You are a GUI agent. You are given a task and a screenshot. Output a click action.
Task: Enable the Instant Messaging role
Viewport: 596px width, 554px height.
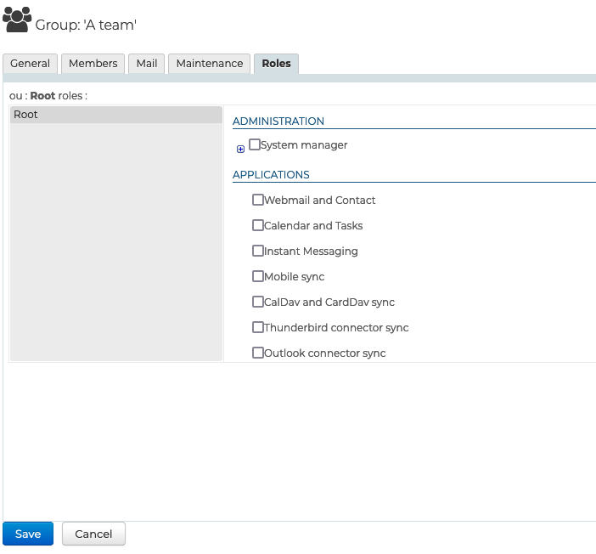(x=258, y=252)
